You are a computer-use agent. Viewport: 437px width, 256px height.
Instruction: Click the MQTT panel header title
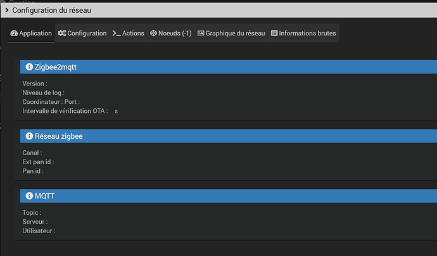[x=44, y=196]
